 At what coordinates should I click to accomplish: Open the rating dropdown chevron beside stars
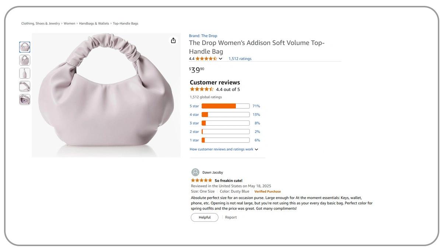point(220,59)
